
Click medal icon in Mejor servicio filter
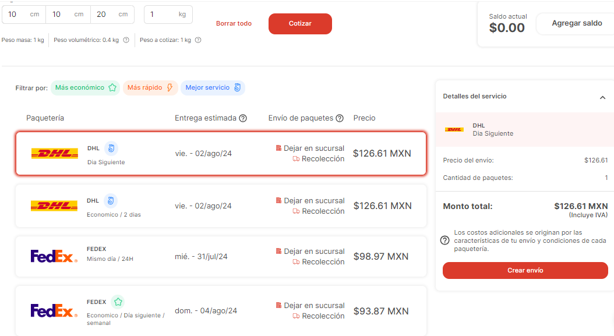pos(237,88)
